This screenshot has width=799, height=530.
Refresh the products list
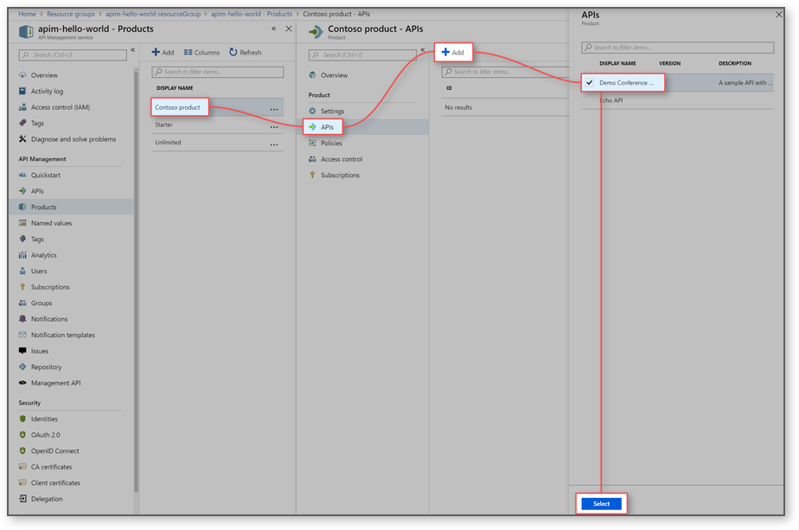pyautogui.click(x=245, y=53)
